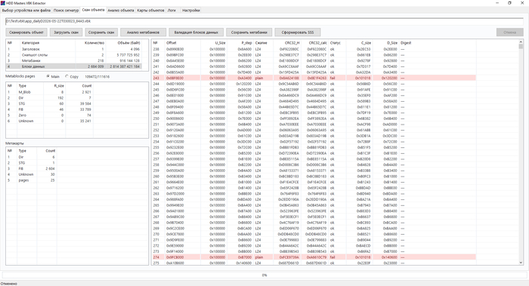Viewport: 529px width, 286px height.
Task: Click the Статус column header
Action: [x=337, y=43]
